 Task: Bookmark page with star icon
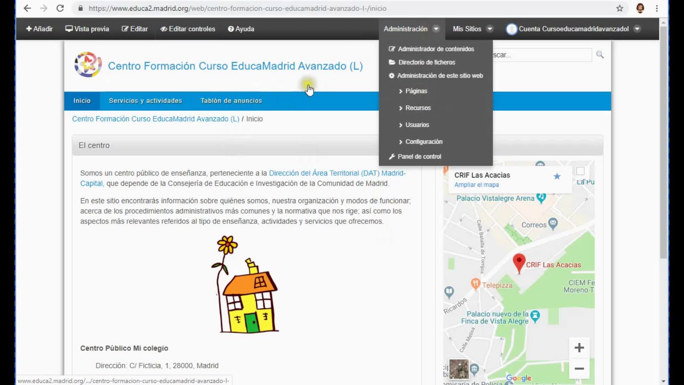620,8
